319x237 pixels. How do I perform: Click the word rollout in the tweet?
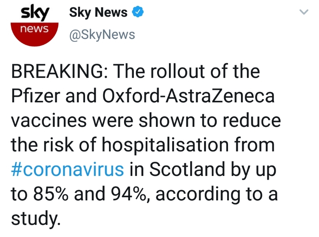(177, 71)
